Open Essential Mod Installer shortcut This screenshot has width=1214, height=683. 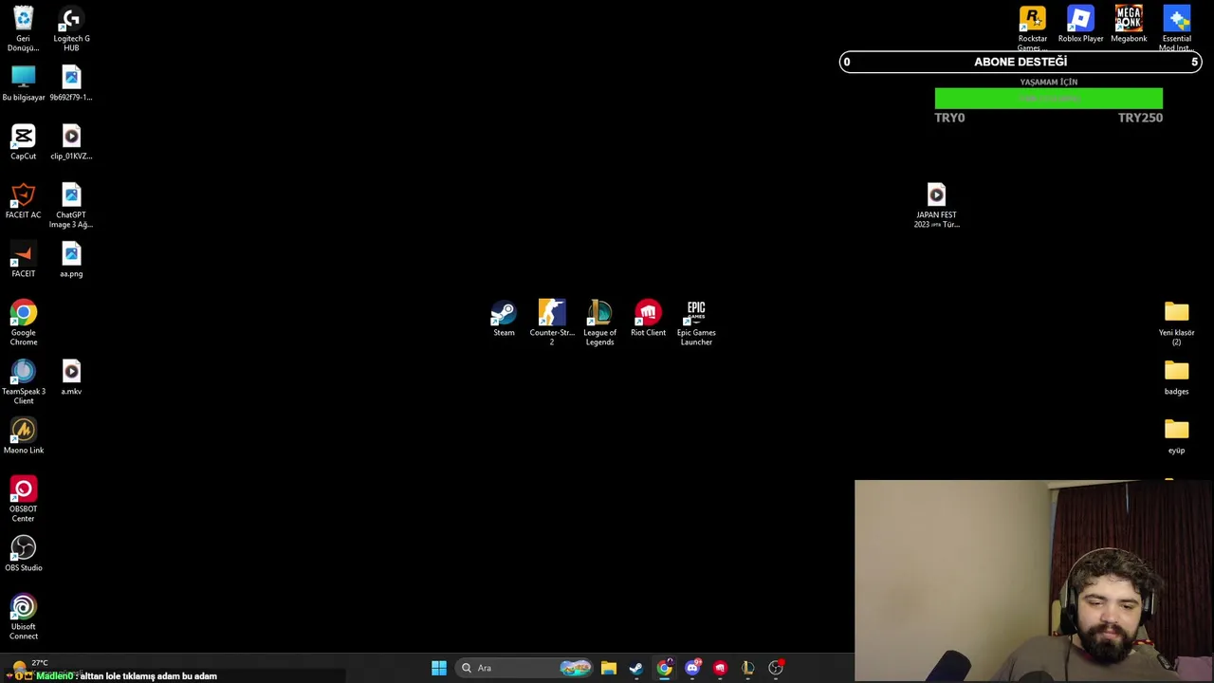coord(1176,28)
